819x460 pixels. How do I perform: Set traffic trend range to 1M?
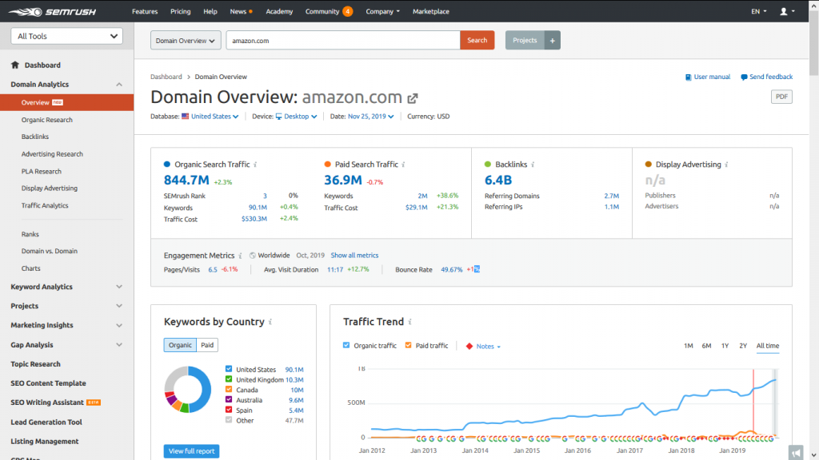point(689,346)
